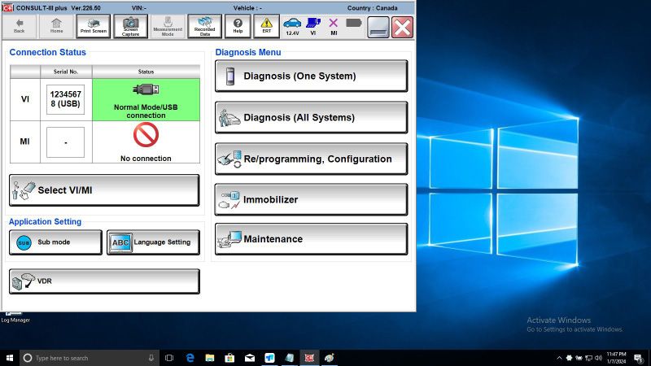Viewport: 651px width, 366px height.
Task: Open the Screen Capture tool
Action: coord(130,27)
